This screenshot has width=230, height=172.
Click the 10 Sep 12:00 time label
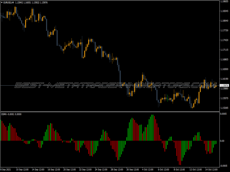22,170
